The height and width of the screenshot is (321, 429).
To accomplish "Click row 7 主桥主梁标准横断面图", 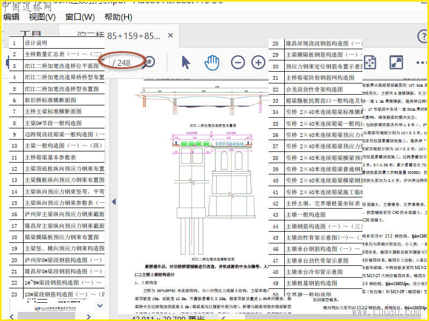I will tap(57, 111).
